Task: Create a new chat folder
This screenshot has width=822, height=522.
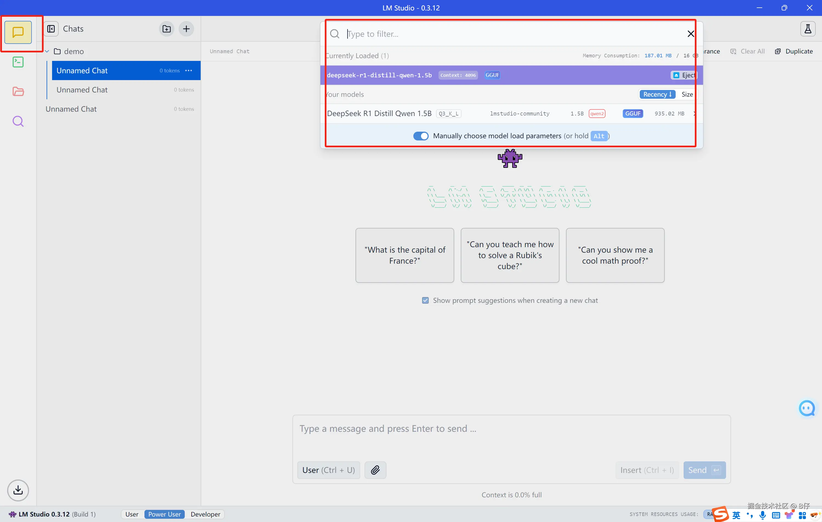Action: click(x=166, y=29)
